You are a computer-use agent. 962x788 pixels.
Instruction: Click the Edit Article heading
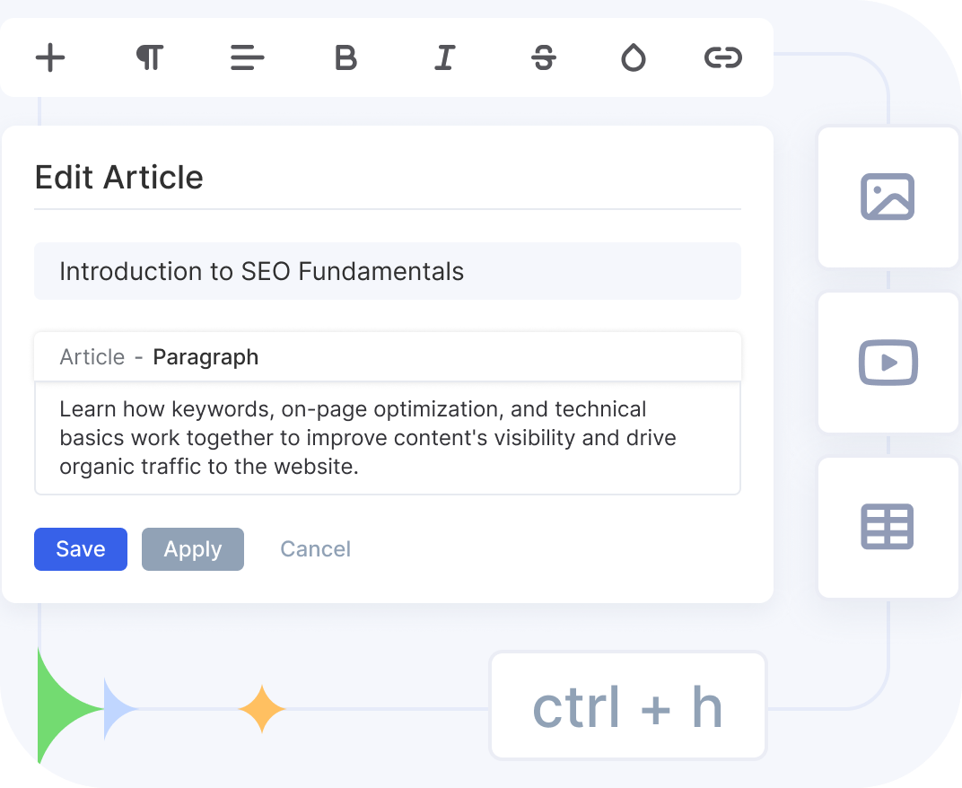click(x=119, y=177)
